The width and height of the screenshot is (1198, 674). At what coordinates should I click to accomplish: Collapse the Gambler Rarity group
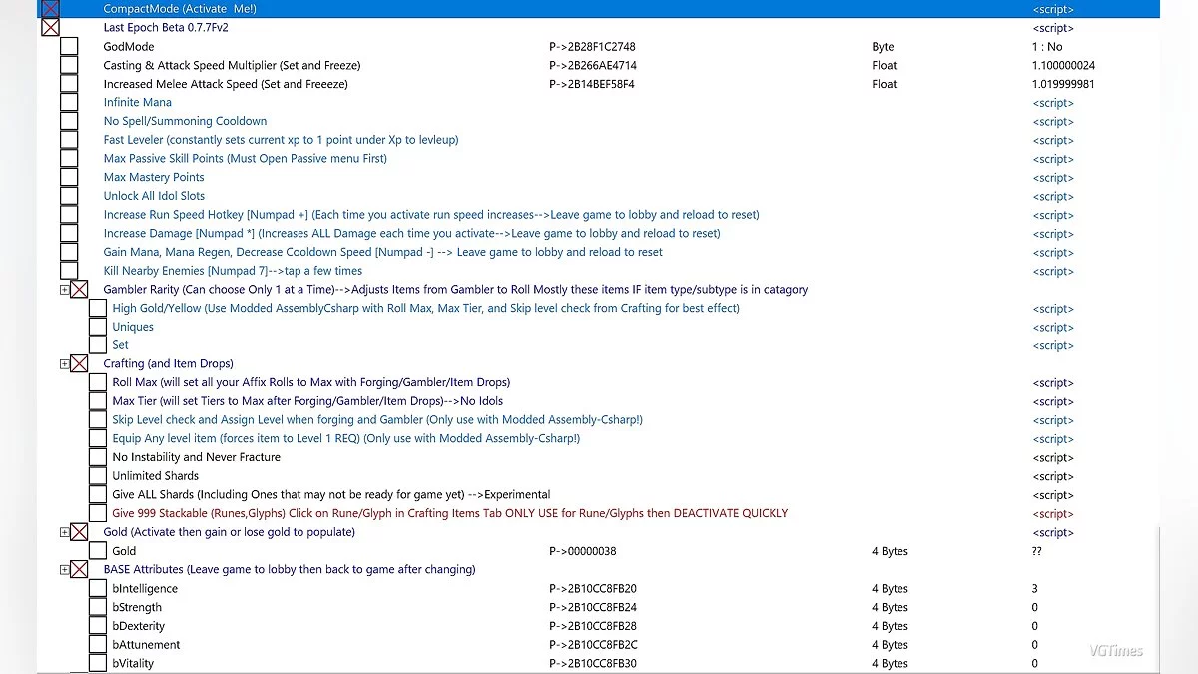coord(65,290)
